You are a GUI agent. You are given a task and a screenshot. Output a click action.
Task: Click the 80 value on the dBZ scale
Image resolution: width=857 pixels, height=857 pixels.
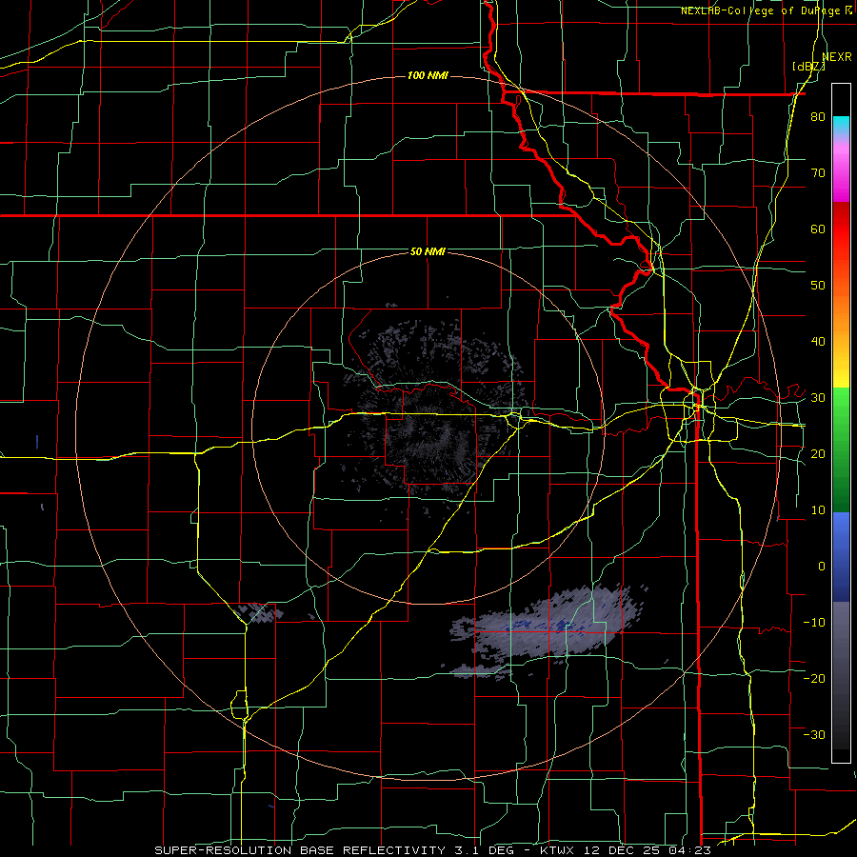click(818, 116)
